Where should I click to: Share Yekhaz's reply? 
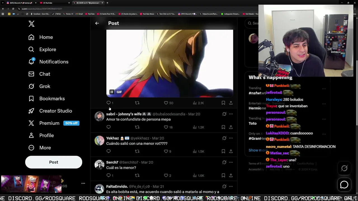tap(231, 151)
